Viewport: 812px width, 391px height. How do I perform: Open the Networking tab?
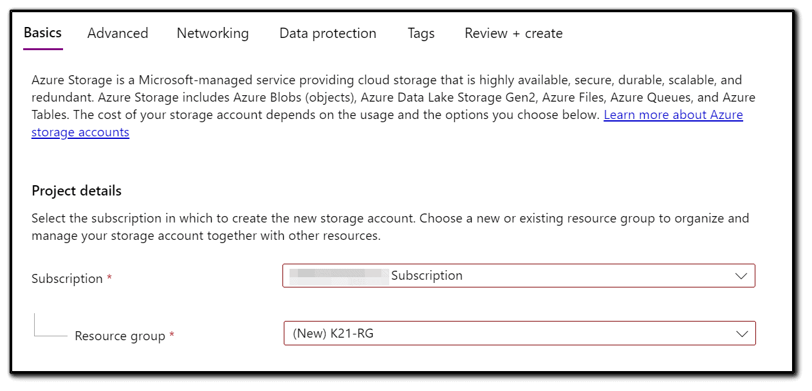point(212,33)
